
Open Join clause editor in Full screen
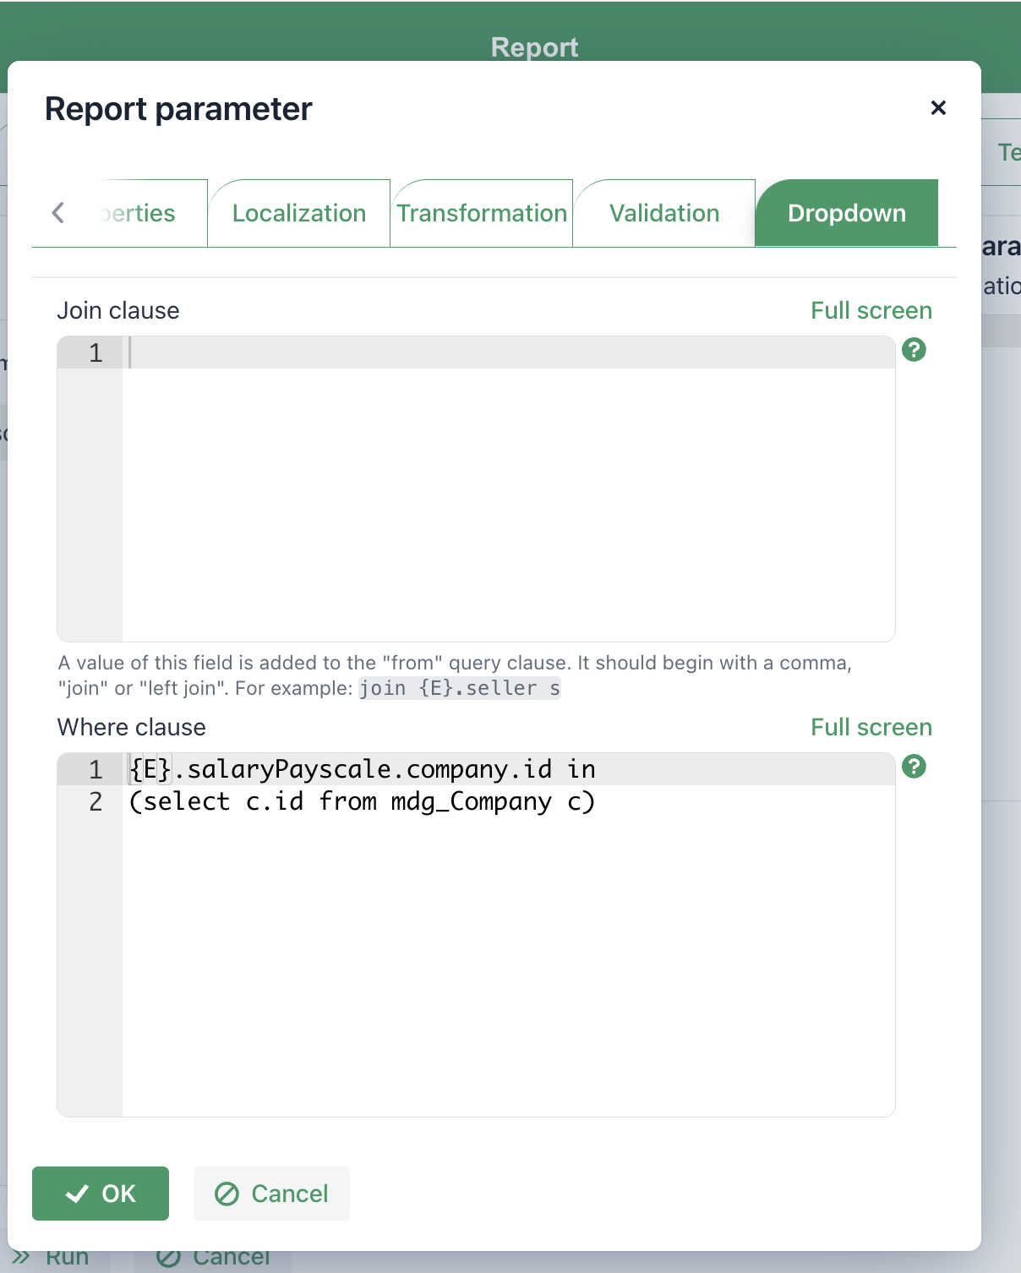click(x=871, y=310)
